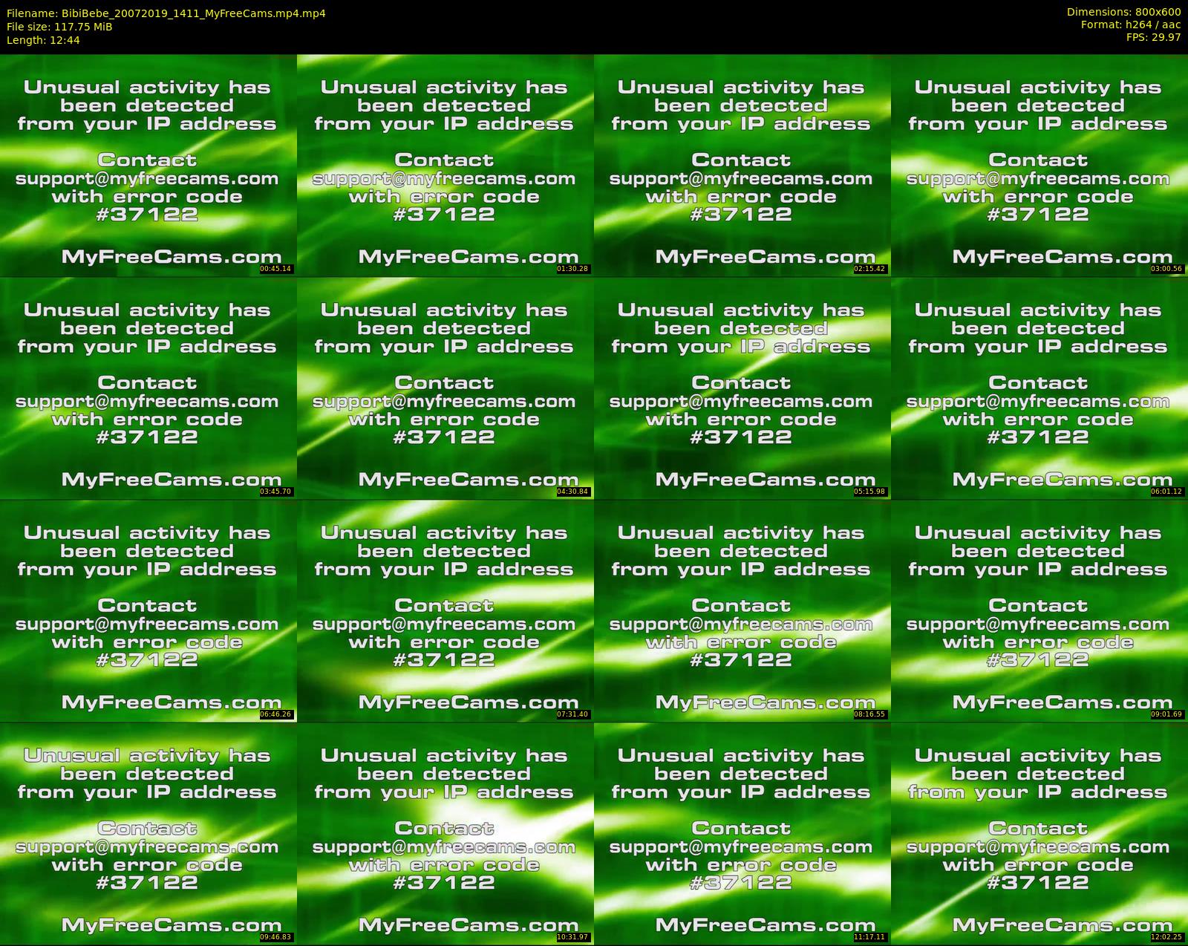This screenshot has height=946, width=1188.
Task: Choose the thumbnail frame stamped 05:15.98
Action: 742,388
